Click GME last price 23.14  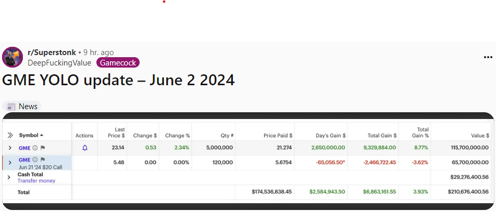118,148
